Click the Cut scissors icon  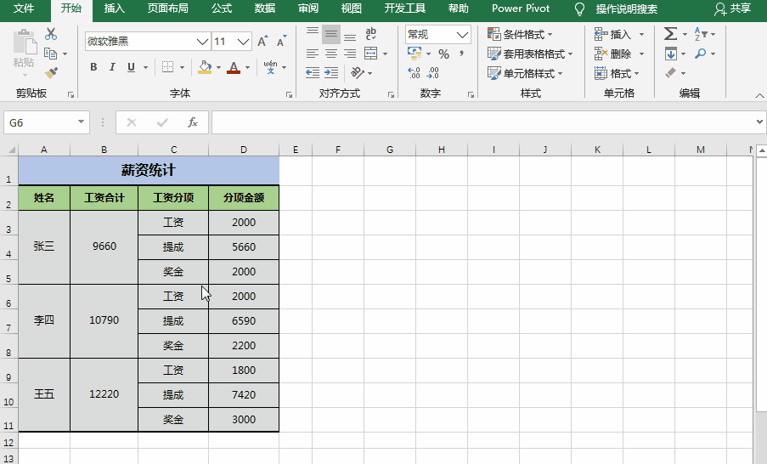coord(51,34)
